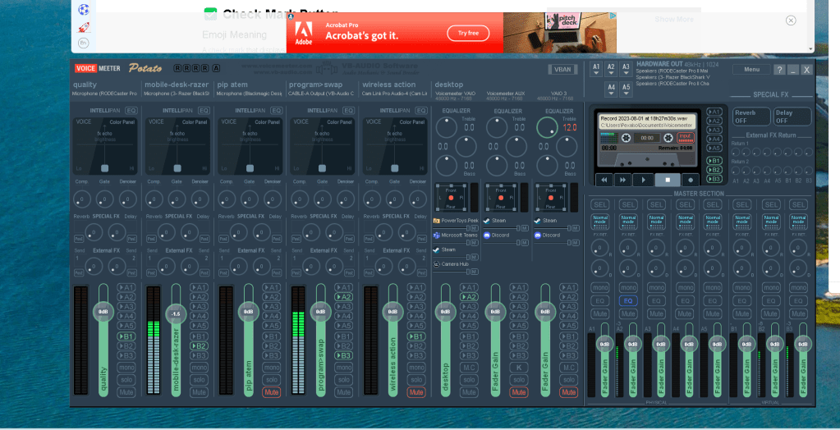The height and width of the screenshot is (430, 840).
Task: Enable solo on the quality strip
Action: [x=126, y=380]
